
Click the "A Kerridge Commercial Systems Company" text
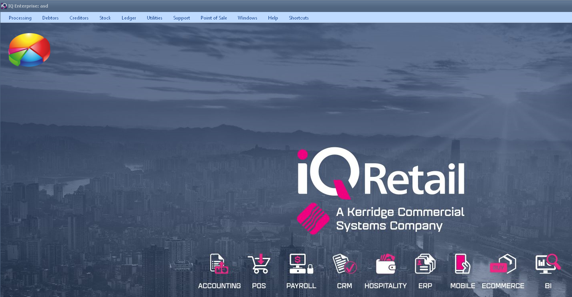(x=400, y=219)
